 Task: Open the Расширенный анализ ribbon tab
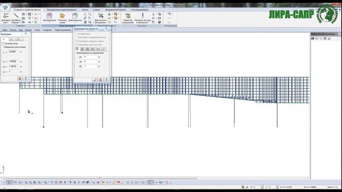coord(115,10)
